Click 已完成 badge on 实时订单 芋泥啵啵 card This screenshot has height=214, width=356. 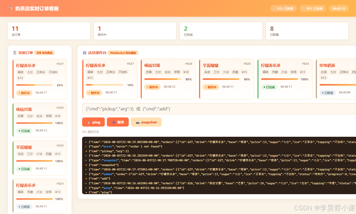24,169
